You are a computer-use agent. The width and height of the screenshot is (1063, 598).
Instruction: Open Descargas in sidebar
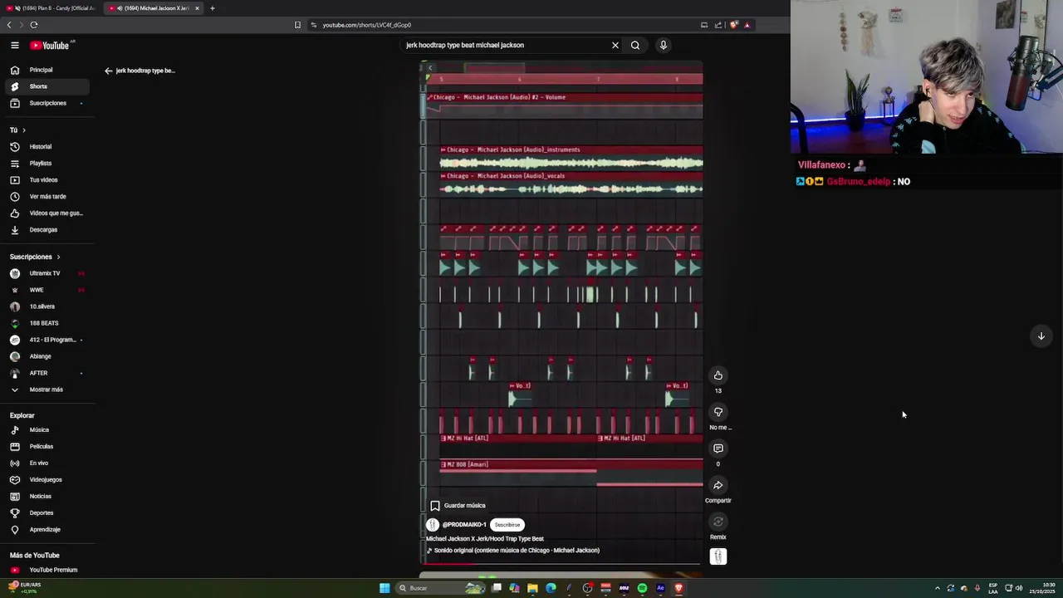coord(46,230)
